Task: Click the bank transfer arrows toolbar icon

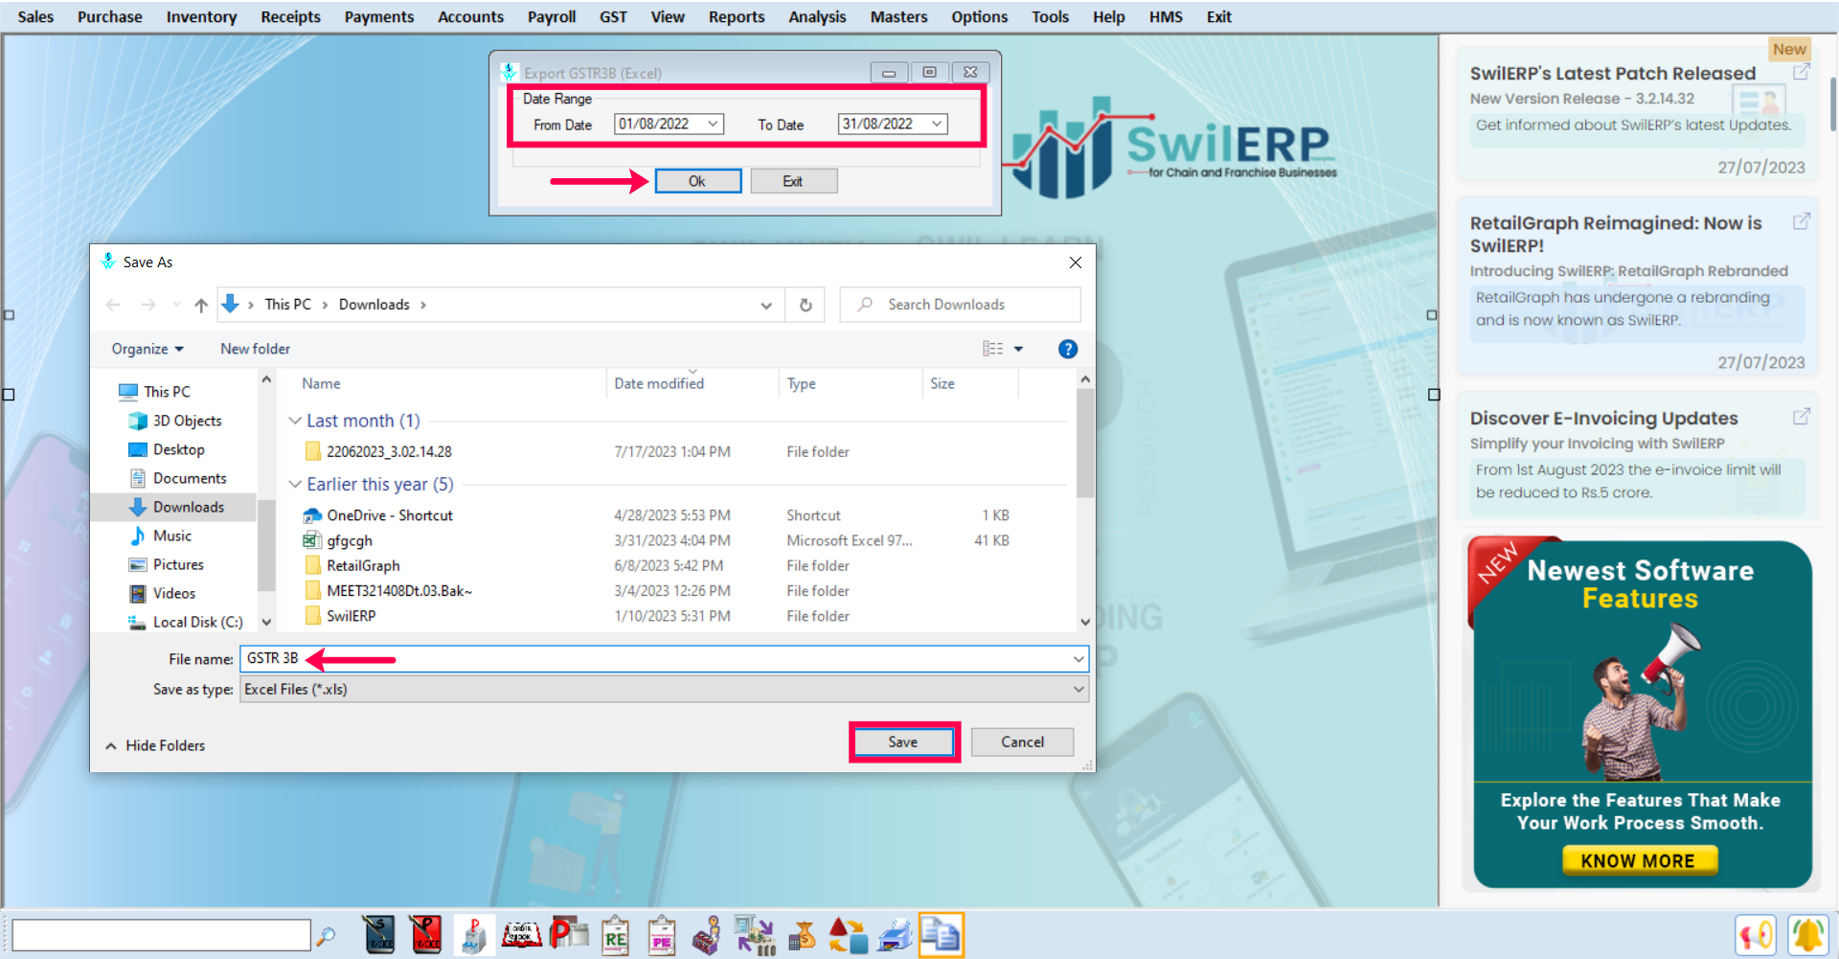Action: (x=755, y=936)
